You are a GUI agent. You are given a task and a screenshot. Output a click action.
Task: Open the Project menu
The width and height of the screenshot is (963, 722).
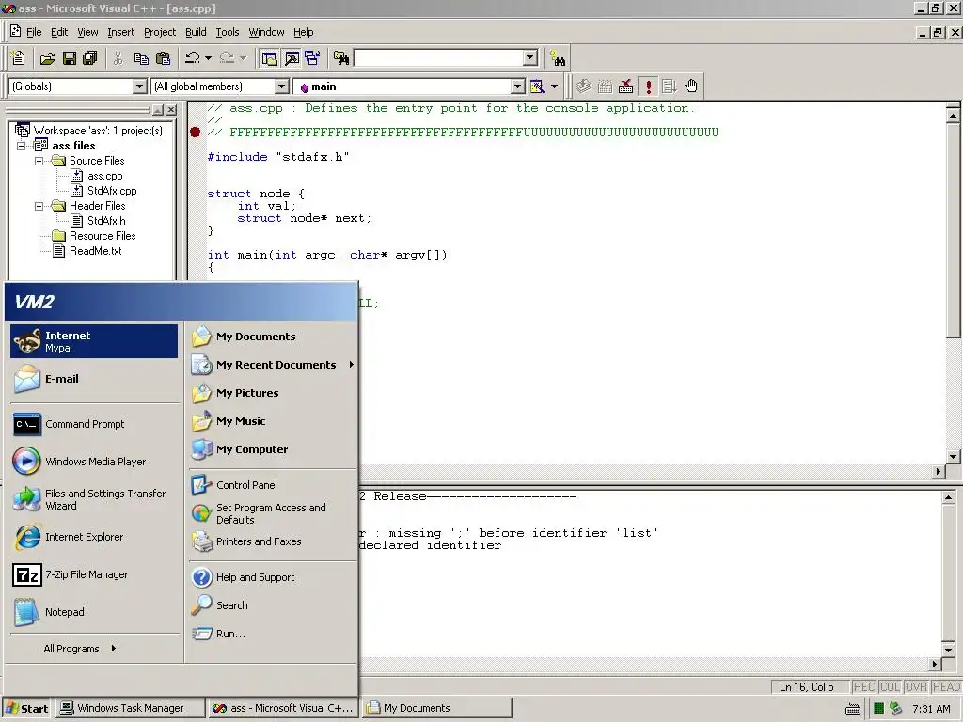click(160, 32)
